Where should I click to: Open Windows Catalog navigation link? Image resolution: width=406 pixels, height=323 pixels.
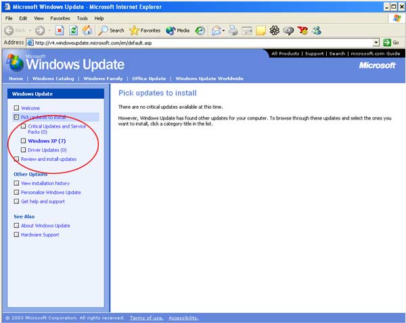tap(53, 78)
